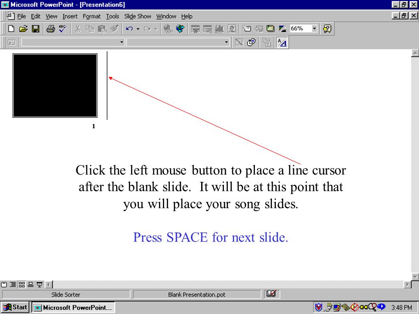Click Slide Sorter status bar text
The height and width of the screenshot is (314, 419).
click(66, 294)
